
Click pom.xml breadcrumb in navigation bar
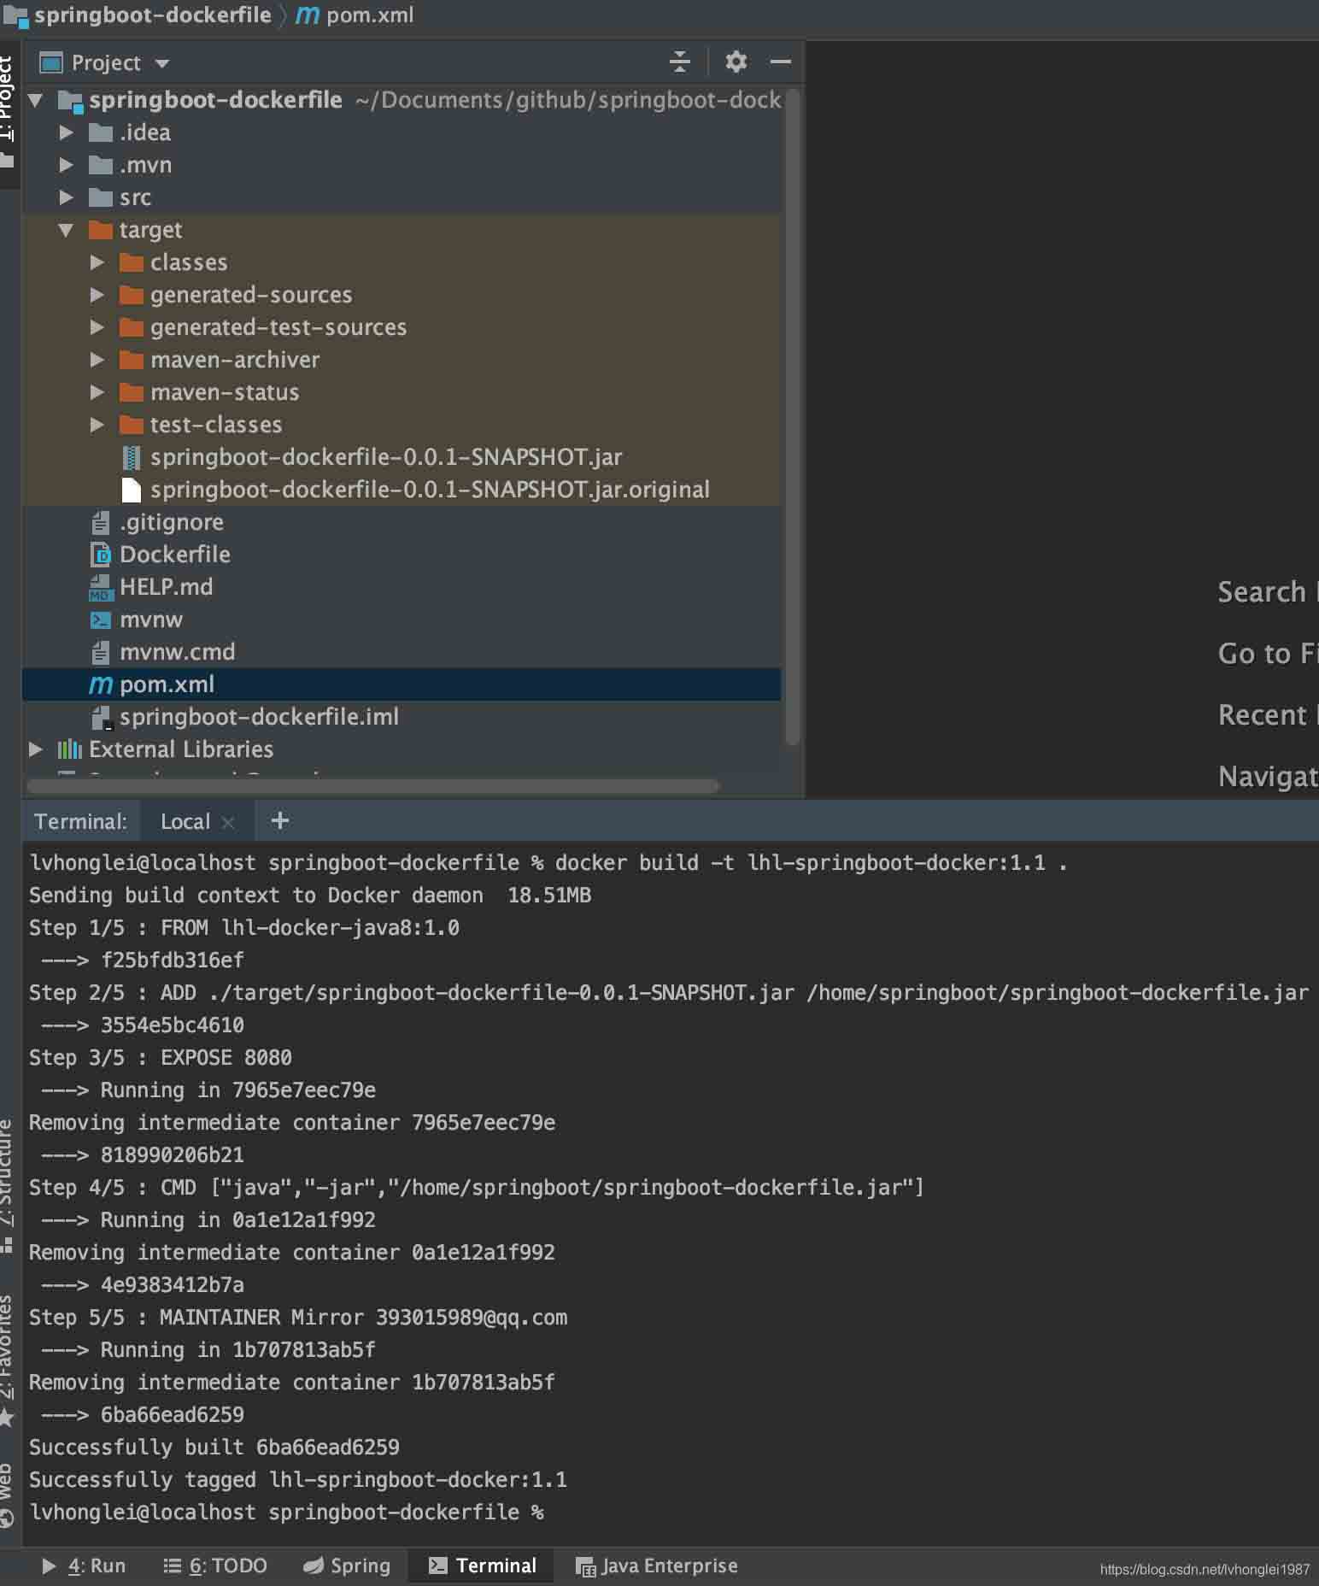tap(369, 15)
